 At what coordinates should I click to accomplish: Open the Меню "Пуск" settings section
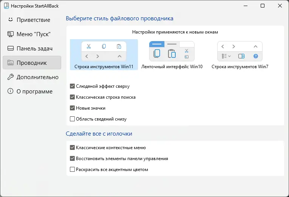point(33,34)
